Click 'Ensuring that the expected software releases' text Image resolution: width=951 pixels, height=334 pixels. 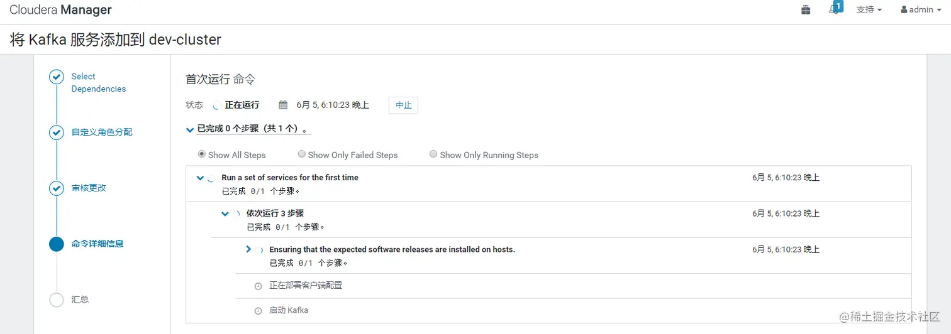[392, 249]
